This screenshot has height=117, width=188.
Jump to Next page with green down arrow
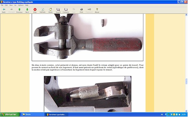27,10
